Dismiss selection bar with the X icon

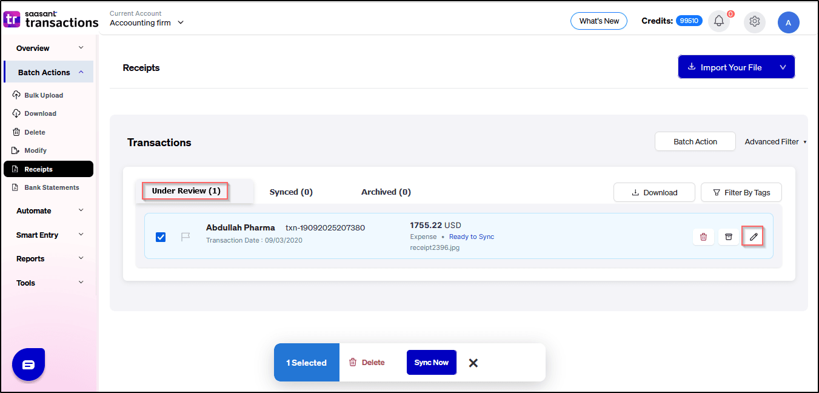(473, 363)
